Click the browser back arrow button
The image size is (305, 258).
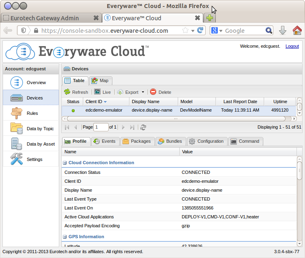click(8, 30)
